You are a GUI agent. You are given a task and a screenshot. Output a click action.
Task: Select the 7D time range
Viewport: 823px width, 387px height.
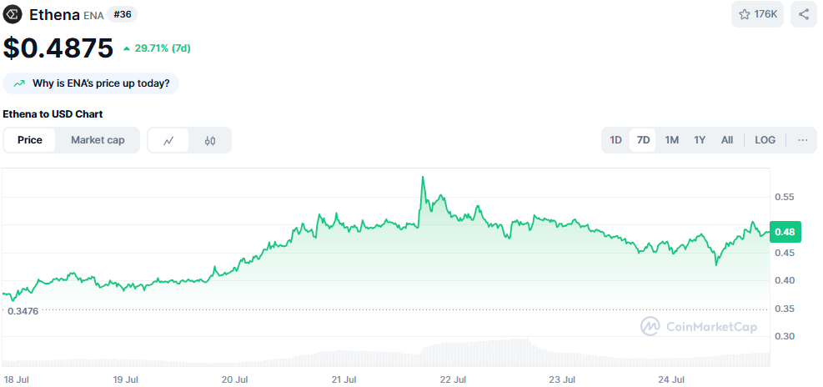tap(643, 140)
